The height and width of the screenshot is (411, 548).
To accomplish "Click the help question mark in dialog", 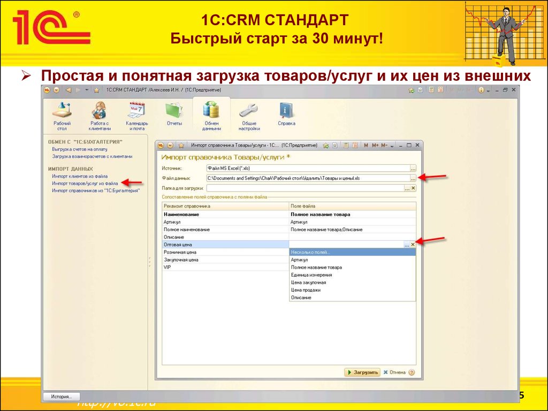I will (x=412, y=372).
